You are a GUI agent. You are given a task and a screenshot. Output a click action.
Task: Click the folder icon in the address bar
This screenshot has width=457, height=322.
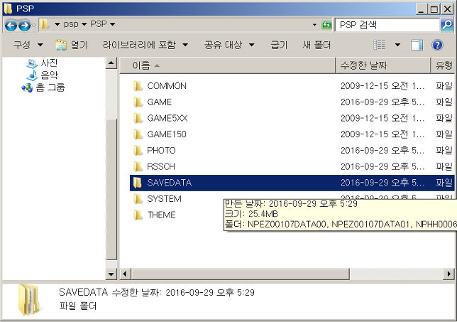point(44,24)
